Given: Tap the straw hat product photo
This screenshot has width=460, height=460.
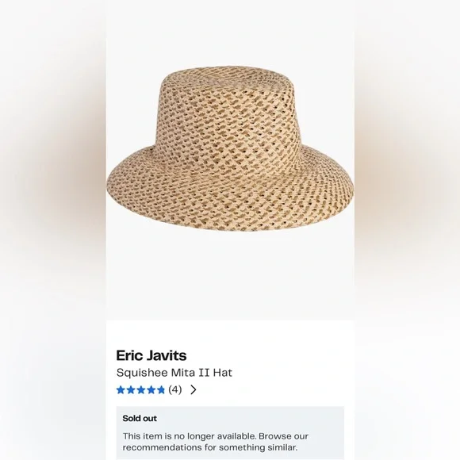Looking at the screenshot, I should click(x=230, y=148).
